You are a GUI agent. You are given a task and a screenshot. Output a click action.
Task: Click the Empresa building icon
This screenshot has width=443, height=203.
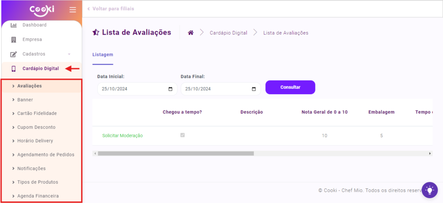13,40
